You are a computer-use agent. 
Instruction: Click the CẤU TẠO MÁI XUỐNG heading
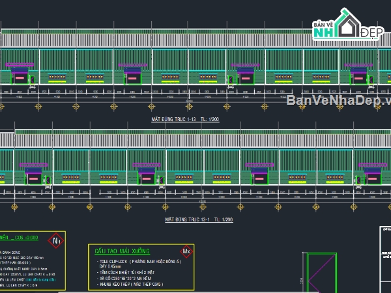(122, 251)
